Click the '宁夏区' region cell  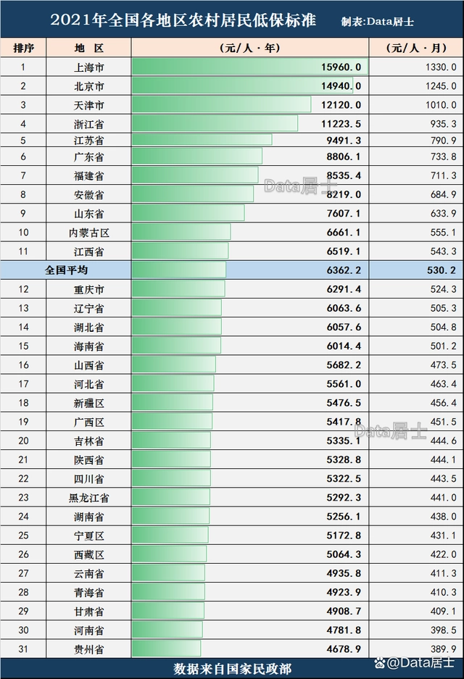tap(89, 536)
